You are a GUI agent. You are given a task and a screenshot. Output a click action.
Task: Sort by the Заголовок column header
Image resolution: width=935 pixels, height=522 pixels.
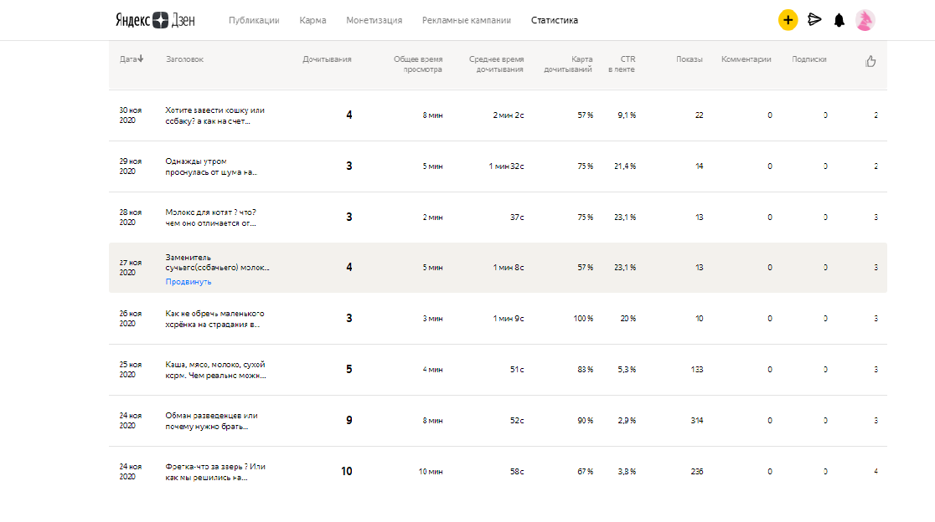click(x=185, y=59)
